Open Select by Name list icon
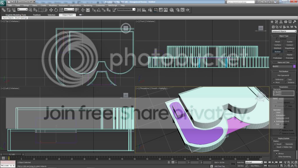298x168 pixels. pyautogui.click(x=35, y=10)
